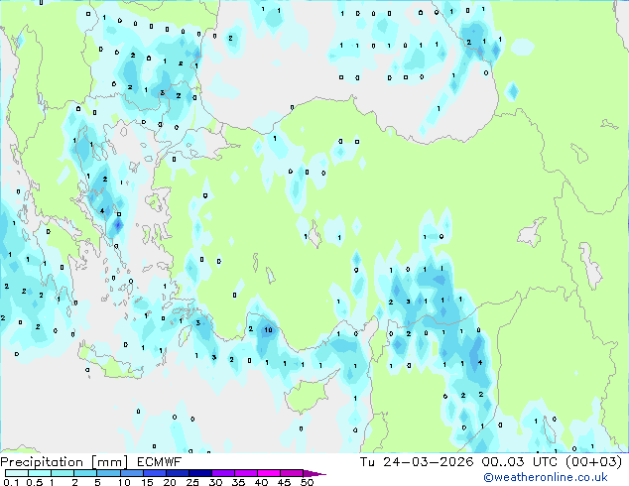Pick the 40–45 mm magenta legend swatch
The image size is (629, 486).
point(269,473)
